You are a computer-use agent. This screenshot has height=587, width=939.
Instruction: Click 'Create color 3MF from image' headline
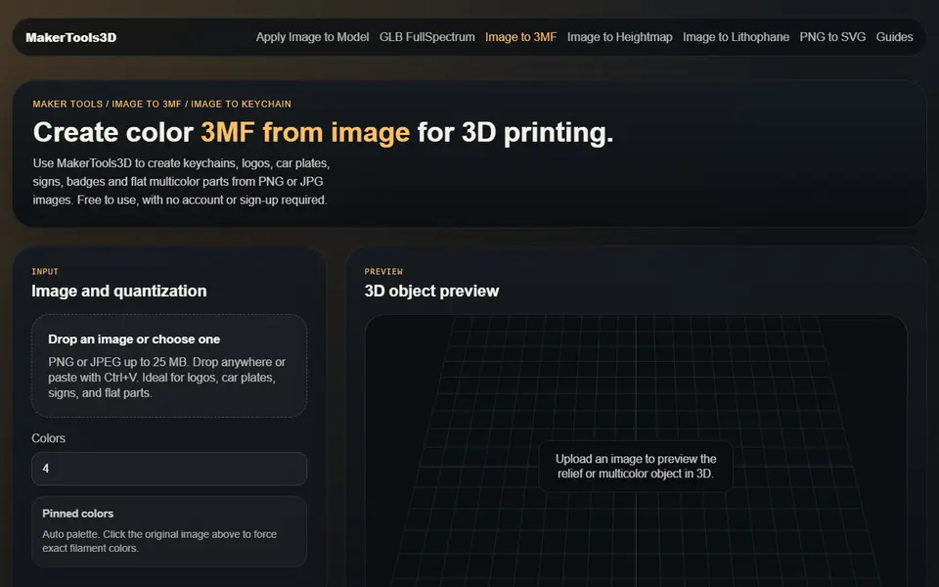(323, 132)
